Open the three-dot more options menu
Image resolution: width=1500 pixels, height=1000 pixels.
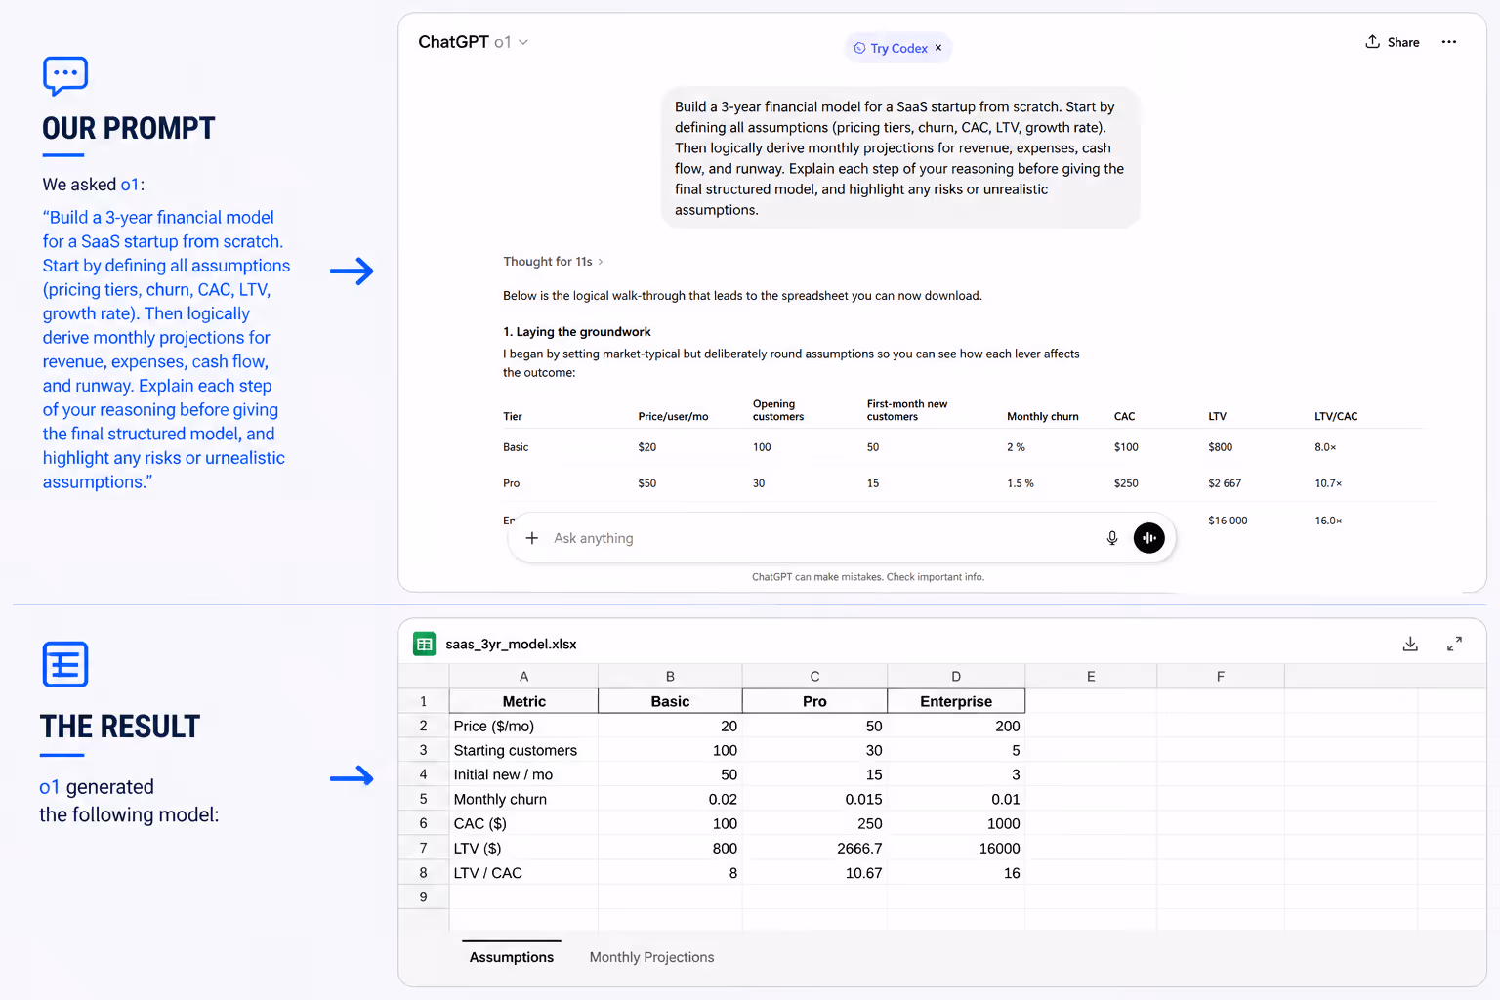coord(1449,42)
